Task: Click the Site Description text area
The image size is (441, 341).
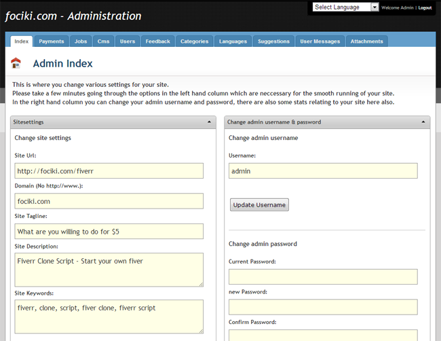Action: [109, 270]
